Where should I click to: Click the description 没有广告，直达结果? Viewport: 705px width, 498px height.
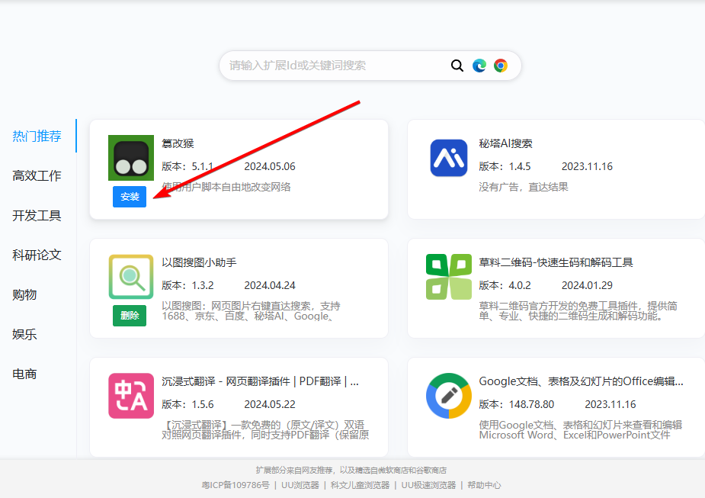524,187
